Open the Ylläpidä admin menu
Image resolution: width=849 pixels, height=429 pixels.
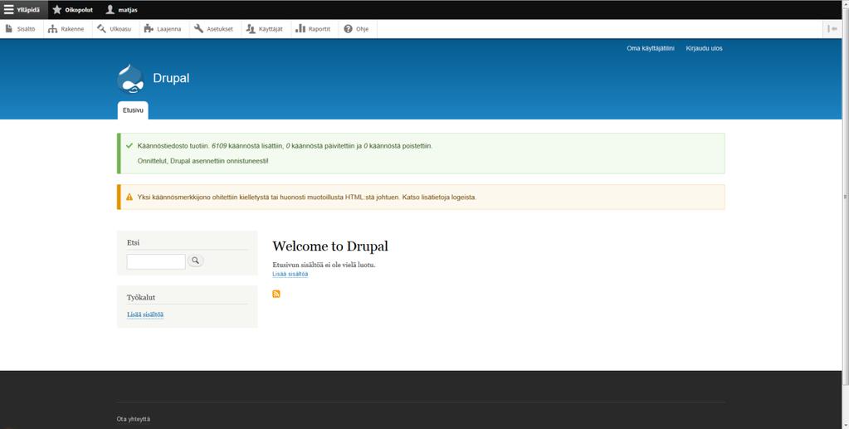pyautogui.click(x=24, y=10)
